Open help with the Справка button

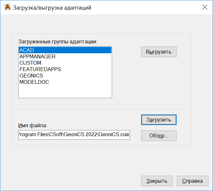(193, 181)
